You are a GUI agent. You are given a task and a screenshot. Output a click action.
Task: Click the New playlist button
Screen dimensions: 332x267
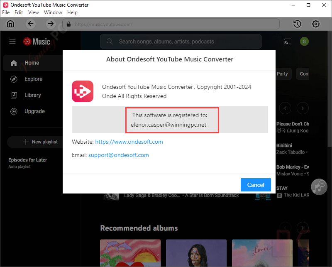(35, 142)
